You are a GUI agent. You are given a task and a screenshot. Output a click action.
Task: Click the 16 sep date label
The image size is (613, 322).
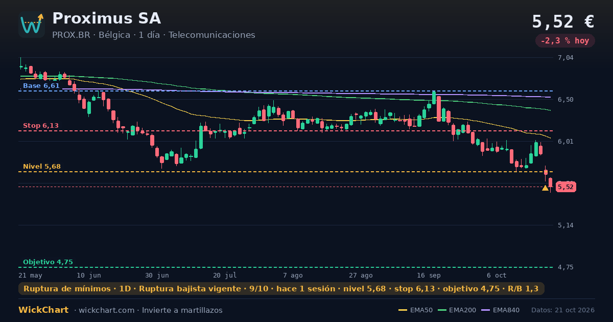pos(429,275)
